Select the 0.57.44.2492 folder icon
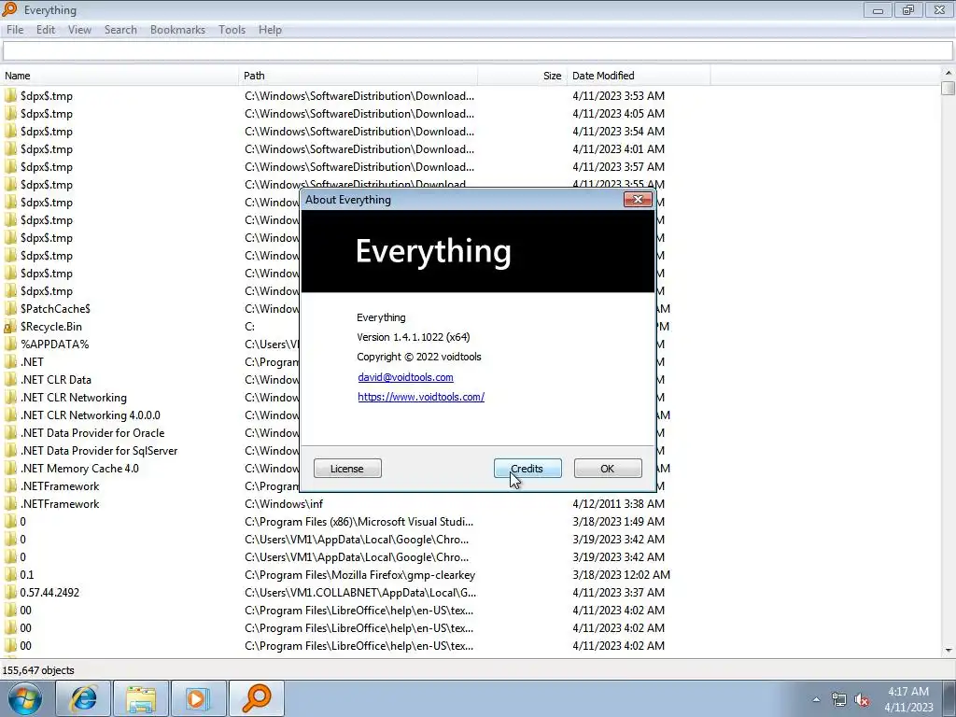 click(10, 593)
